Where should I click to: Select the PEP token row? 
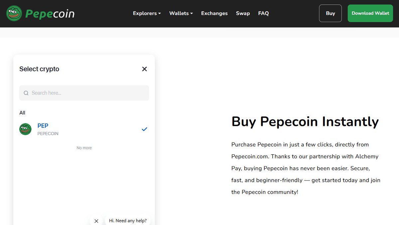84,129
